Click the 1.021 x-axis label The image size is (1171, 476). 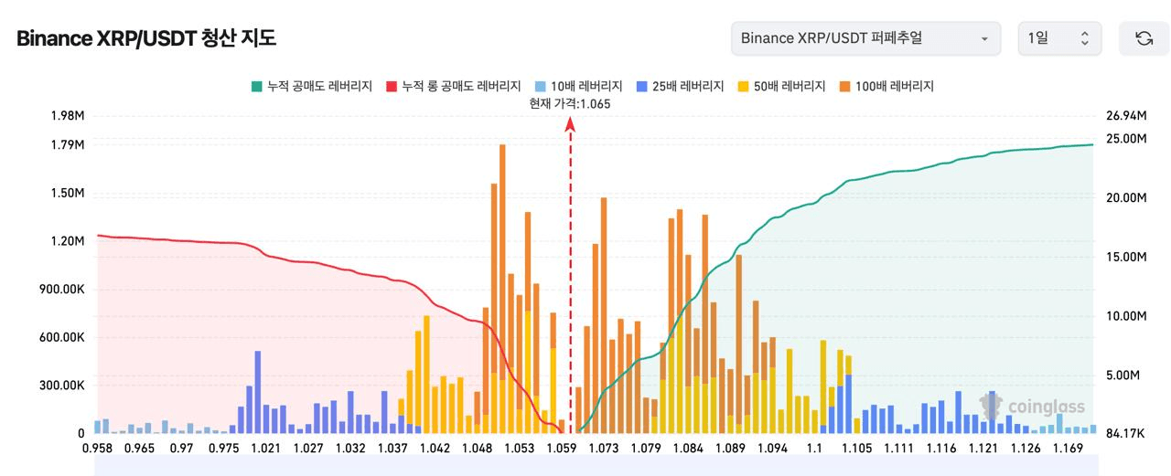click(x=266, y=449)
